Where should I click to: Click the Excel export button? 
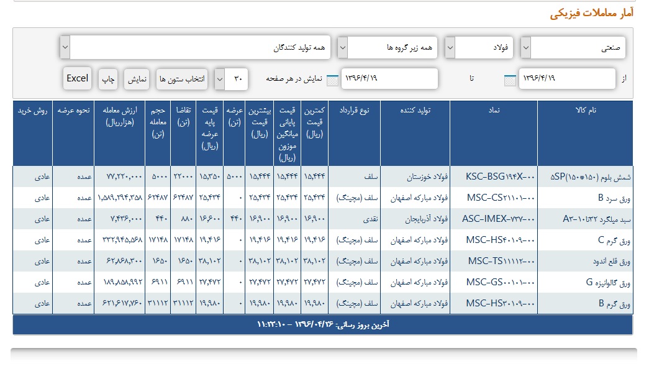click(x=78, y=78)
